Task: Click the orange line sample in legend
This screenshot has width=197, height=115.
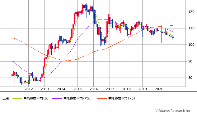Action: click(102, 99)
